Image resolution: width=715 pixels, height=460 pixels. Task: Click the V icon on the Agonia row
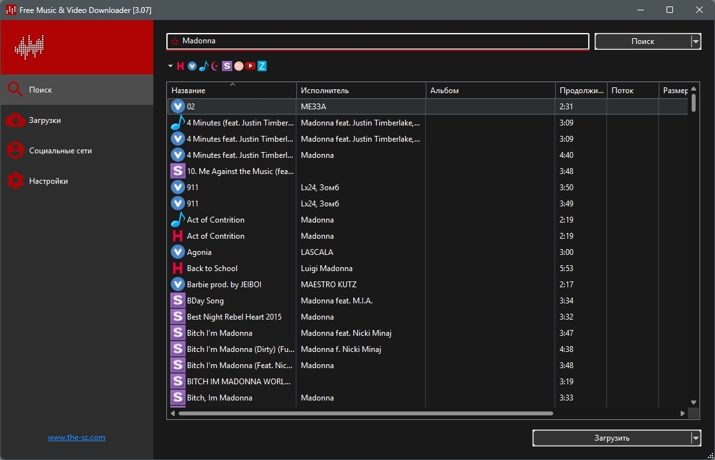(x=178, y=252)
